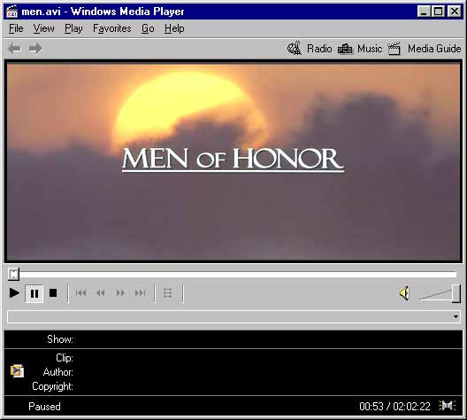Open the Media Guide
Screen dimensions: 467x420
425,49
